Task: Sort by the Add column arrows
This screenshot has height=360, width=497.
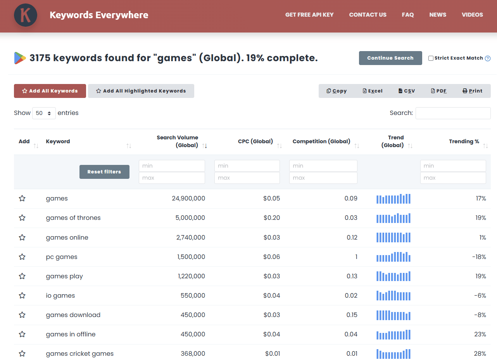Action: 36,146
